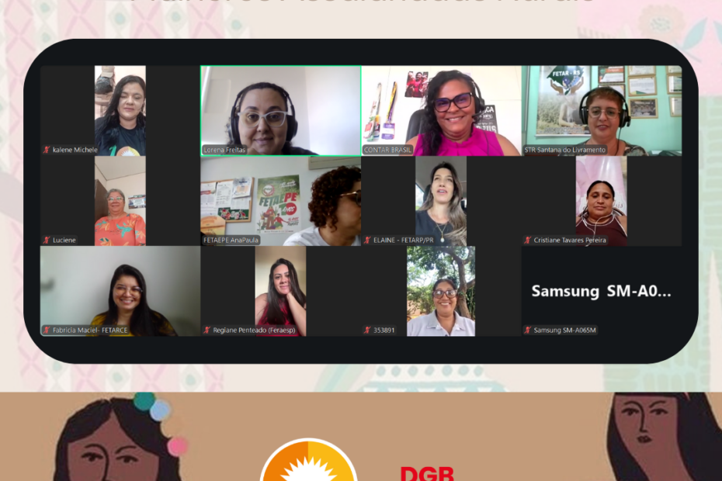Click the large Samsung SM-A0... placeholder tile
Image resolution: width=722 pixels, height=481 pixels.
(601, 291)
